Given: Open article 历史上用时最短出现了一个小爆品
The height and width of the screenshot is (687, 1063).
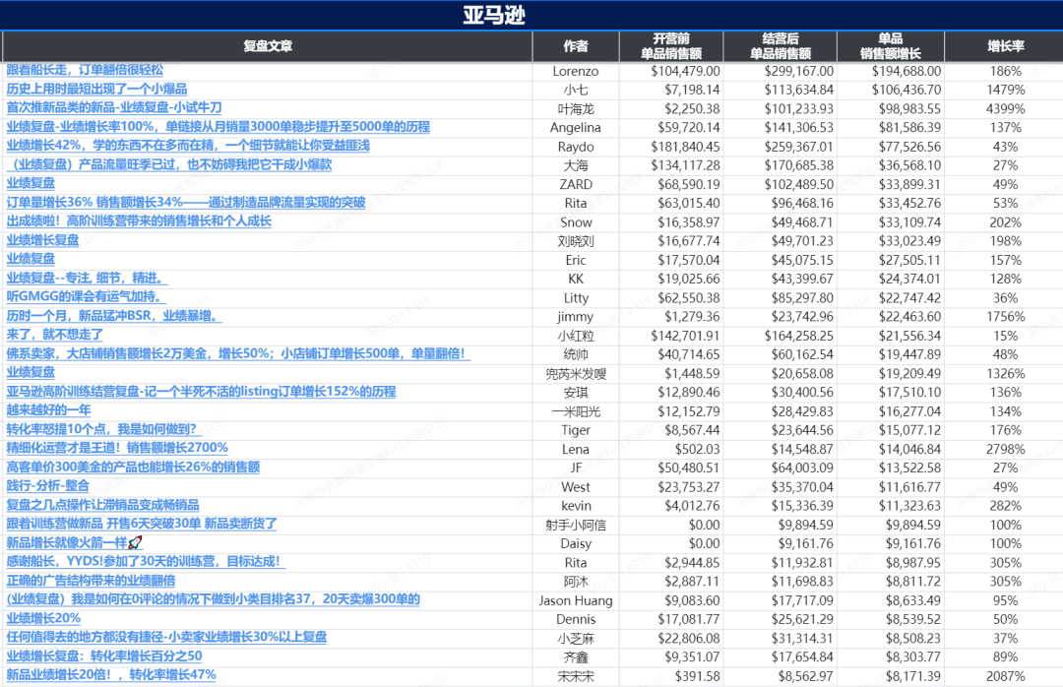Looking at the screenshot, I should [96, 89].
